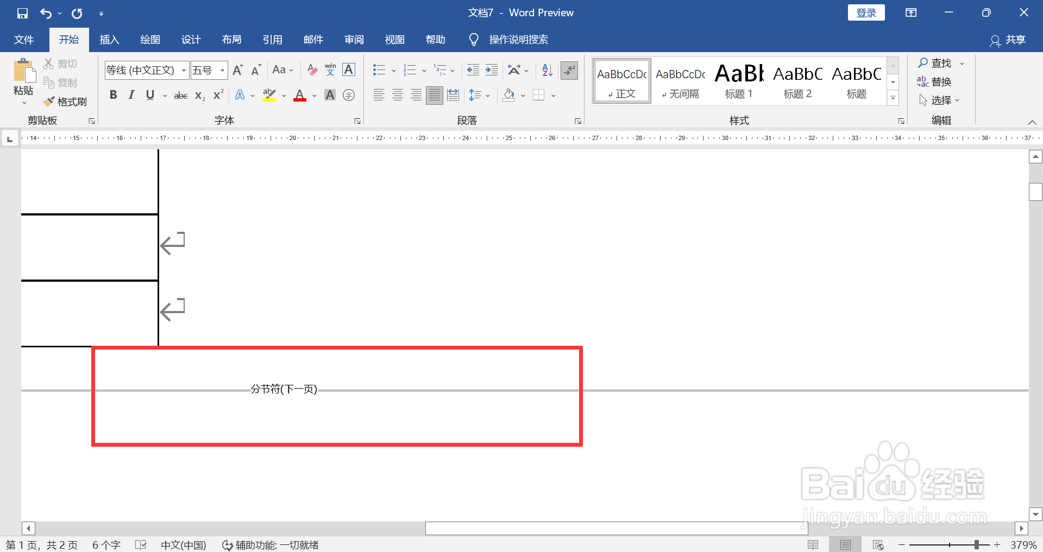Insert enclosed character (circled 字) icon

coord(349,95)
